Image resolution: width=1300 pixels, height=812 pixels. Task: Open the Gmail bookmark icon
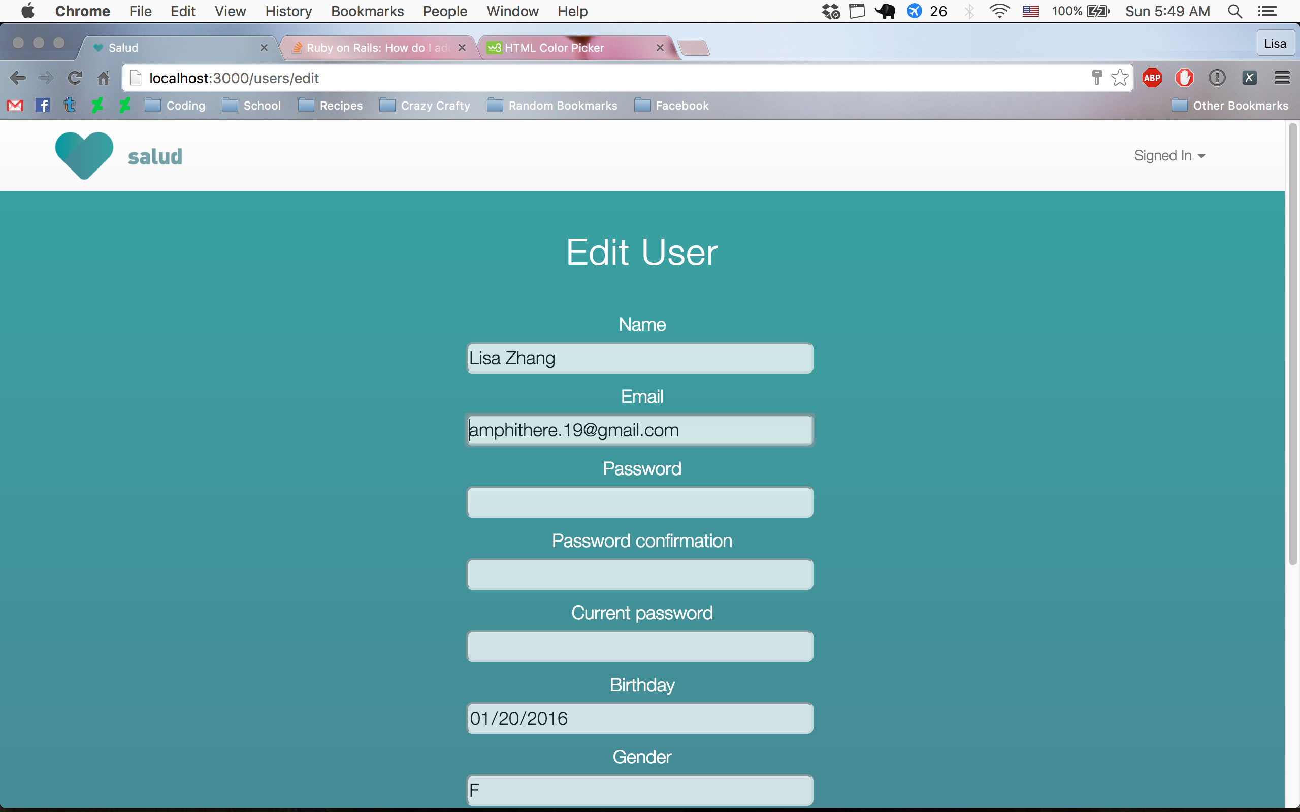coord(15,105)
